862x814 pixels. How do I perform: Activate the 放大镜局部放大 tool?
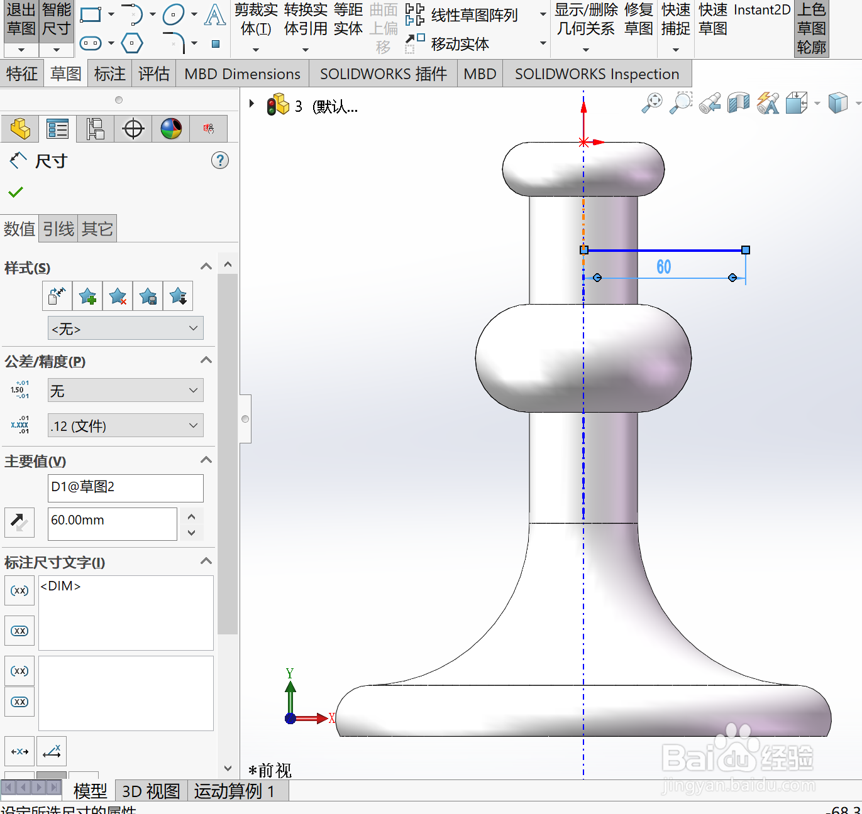681,102
